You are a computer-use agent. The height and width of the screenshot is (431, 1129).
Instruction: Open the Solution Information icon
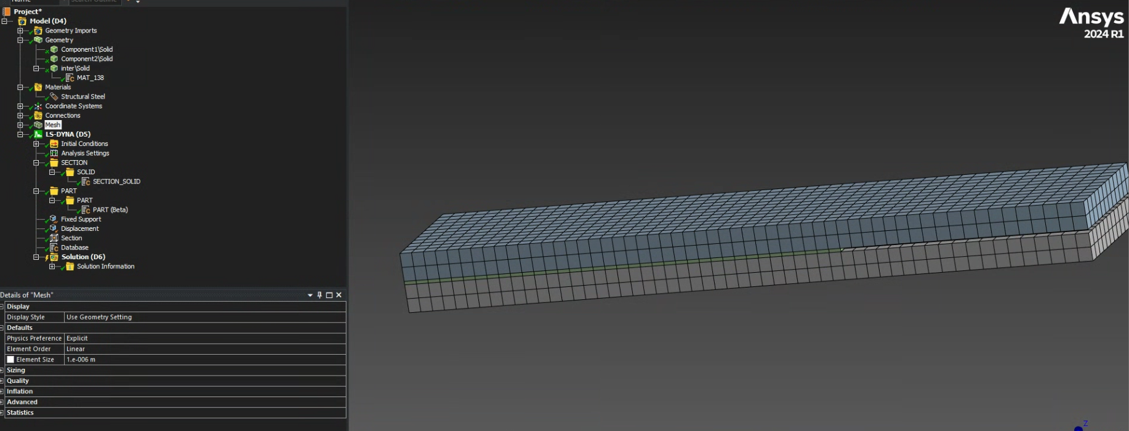click(70, 267)
